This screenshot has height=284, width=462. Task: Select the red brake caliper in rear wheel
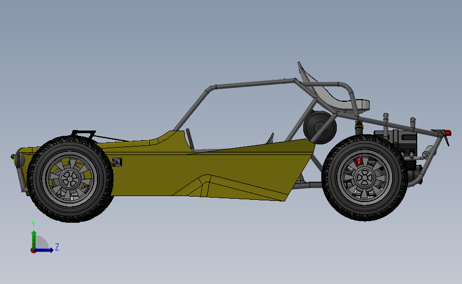coord(359,161)
